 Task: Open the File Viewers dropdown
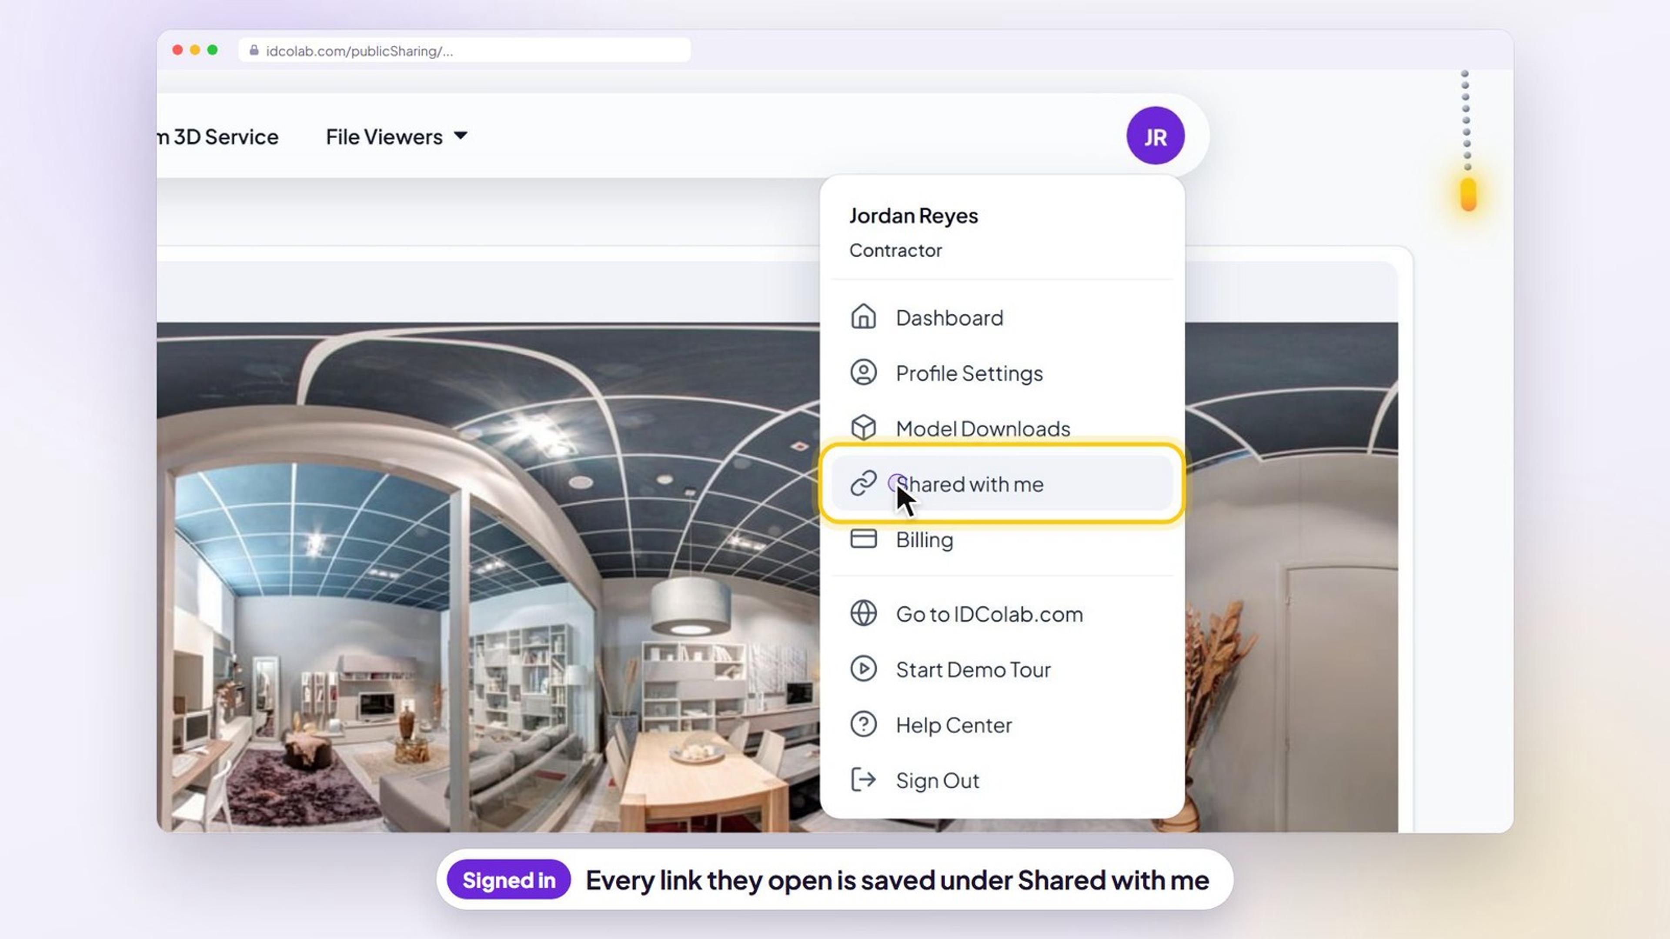tap(396, 137)
